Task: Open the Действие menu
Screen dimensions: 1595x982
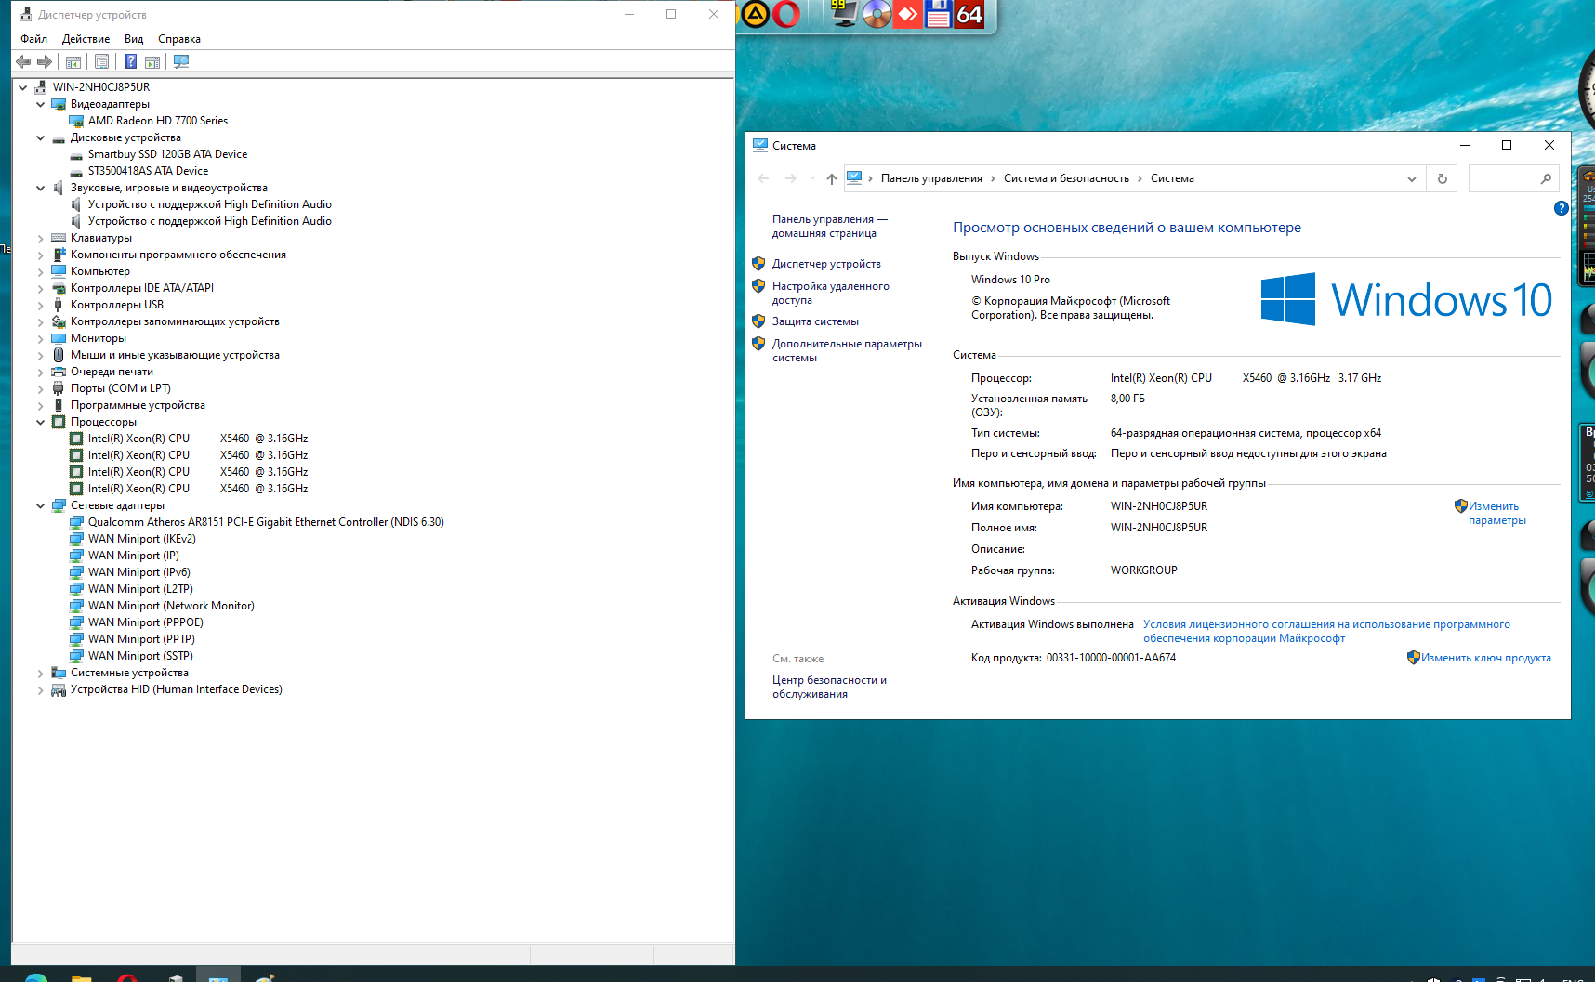Action: pyautogui.click(x=86, y=39)
